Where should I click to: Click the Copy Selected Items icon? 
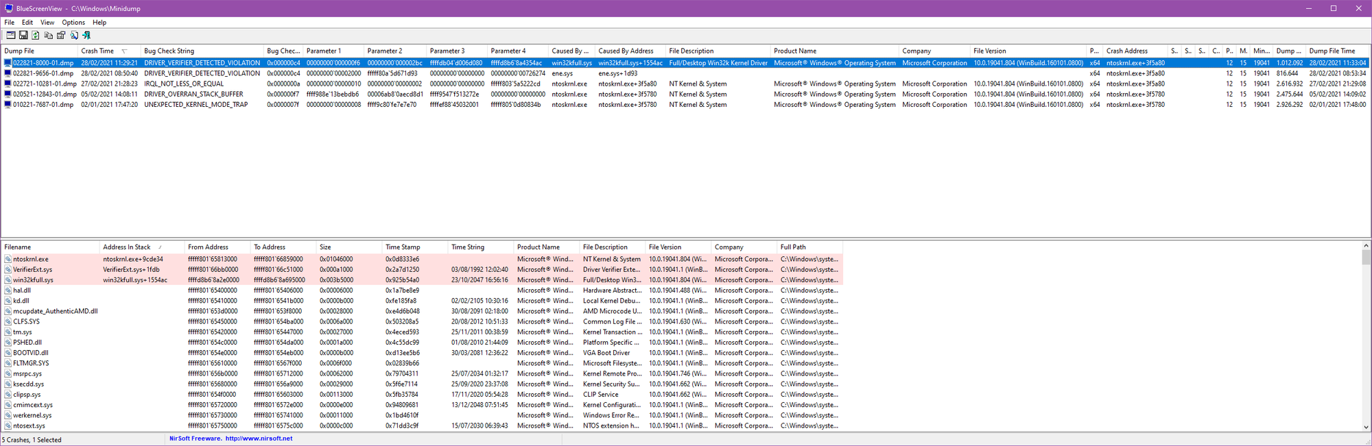(x=49, y=35)
